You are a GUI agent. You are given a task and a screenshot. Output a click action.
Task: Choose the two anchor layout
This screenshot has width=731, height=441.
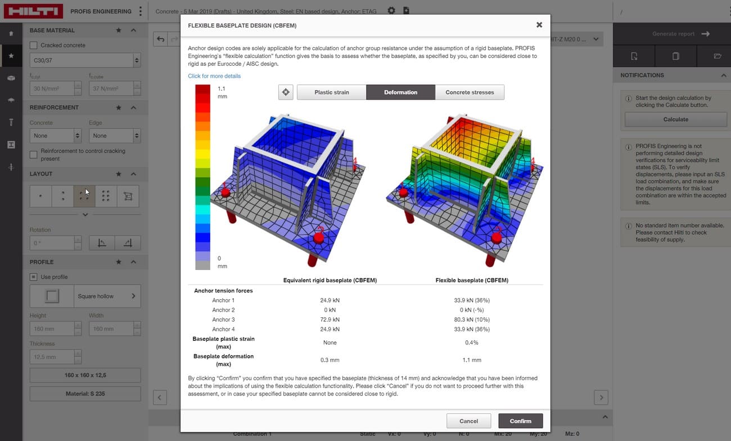[x=62, y=196]
